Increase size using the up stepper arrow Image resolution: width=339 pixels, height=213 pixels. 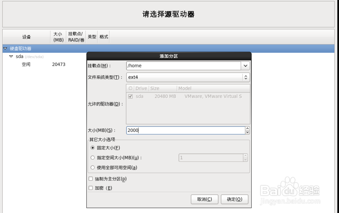[248, 129]
